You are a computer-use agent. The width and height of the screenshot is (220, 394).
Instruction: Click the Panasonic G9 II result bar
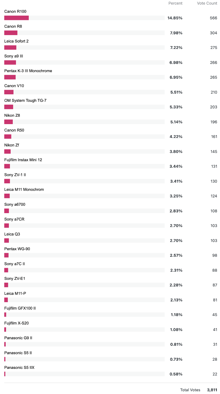point(84,344)
